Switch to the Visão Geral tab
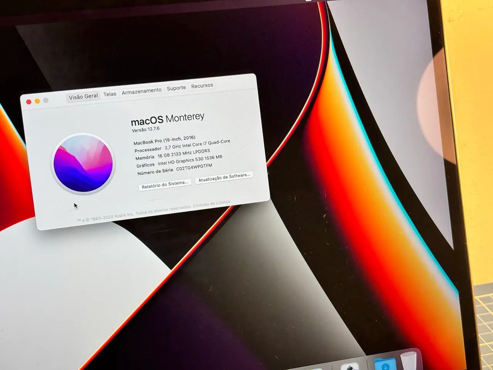Viewport: 493px width, 370px height. pos(83,96)
